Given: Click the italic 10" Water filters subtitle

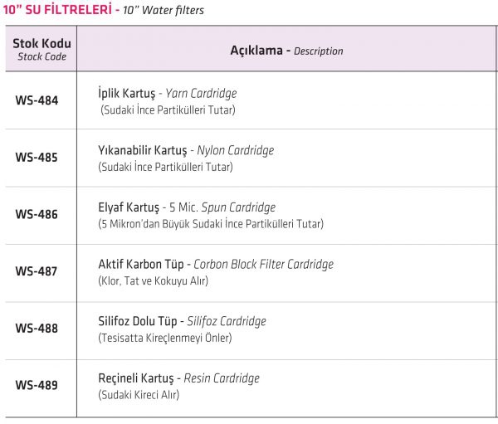Looking at the screenshot, I should click(164, 10).
